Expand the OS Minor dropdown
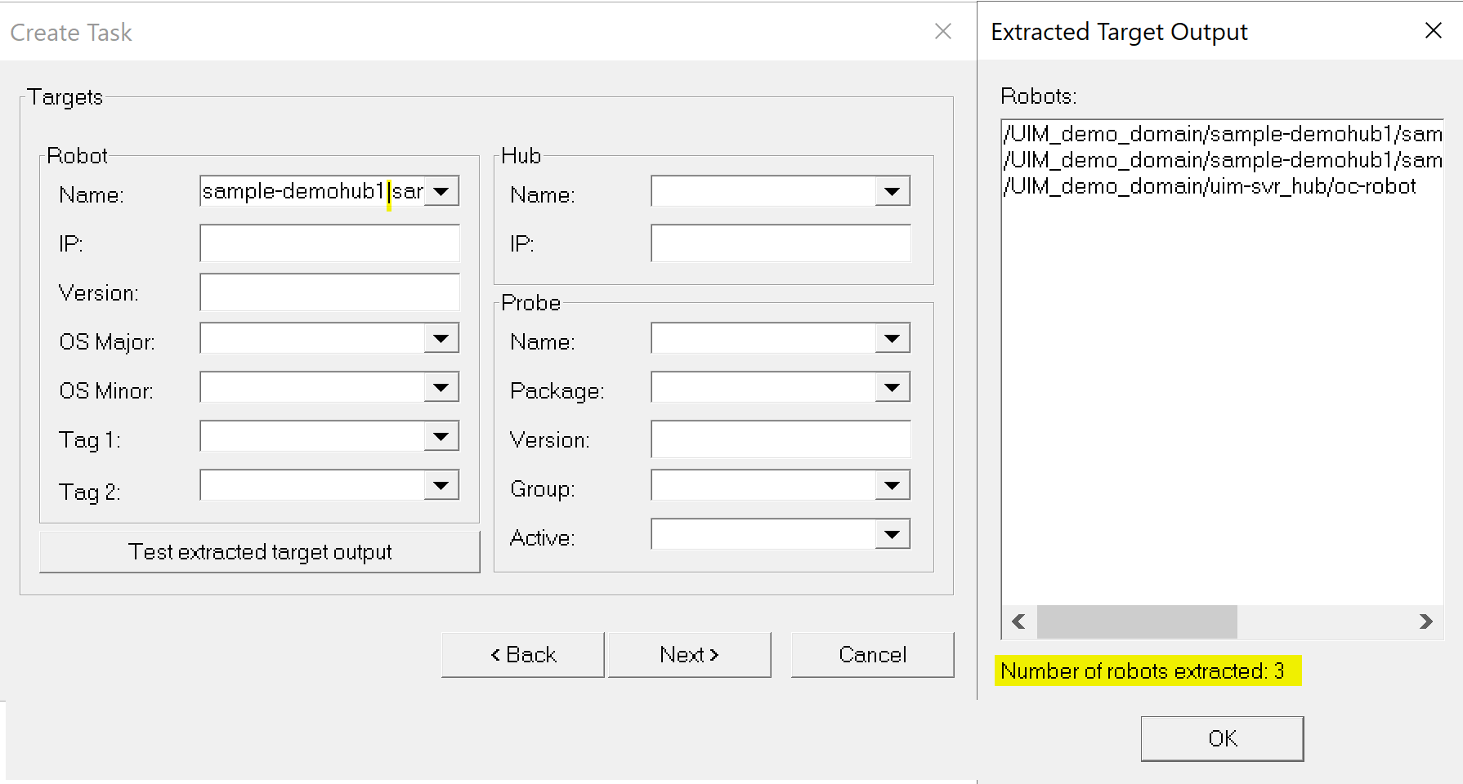Image resolution: width=1463 pixels, height=784 pixels. [441, 388]
